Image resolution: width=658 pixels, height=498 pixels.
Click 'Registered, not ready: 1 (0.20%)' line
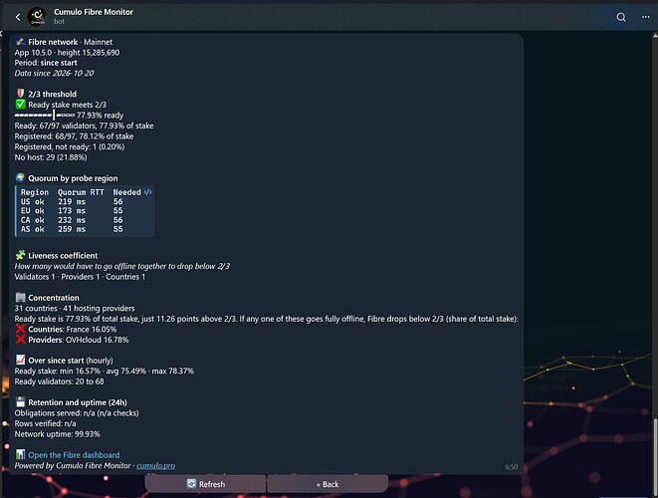[x=70, y=146]
